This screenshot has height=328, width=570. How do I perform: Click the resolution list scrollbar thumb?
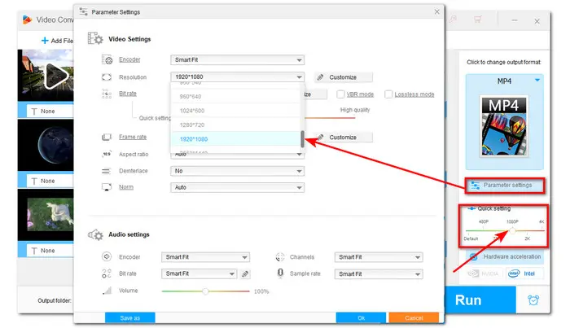tap(302, 138)
